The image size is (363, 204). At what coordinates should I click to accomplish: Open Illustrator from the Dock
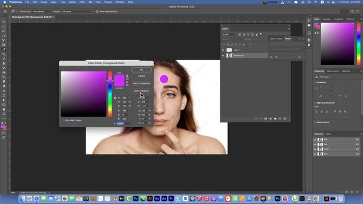(x=150, y=198)
